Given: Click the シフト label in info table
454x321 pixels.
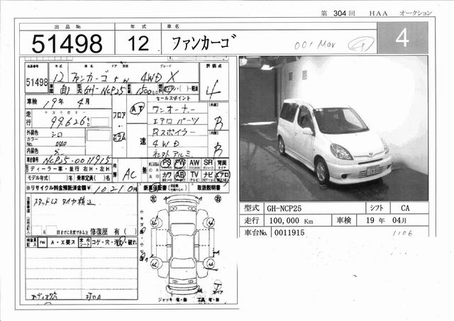Looking at the screenshot, I should pyautogui.click(x=377, y=208).
